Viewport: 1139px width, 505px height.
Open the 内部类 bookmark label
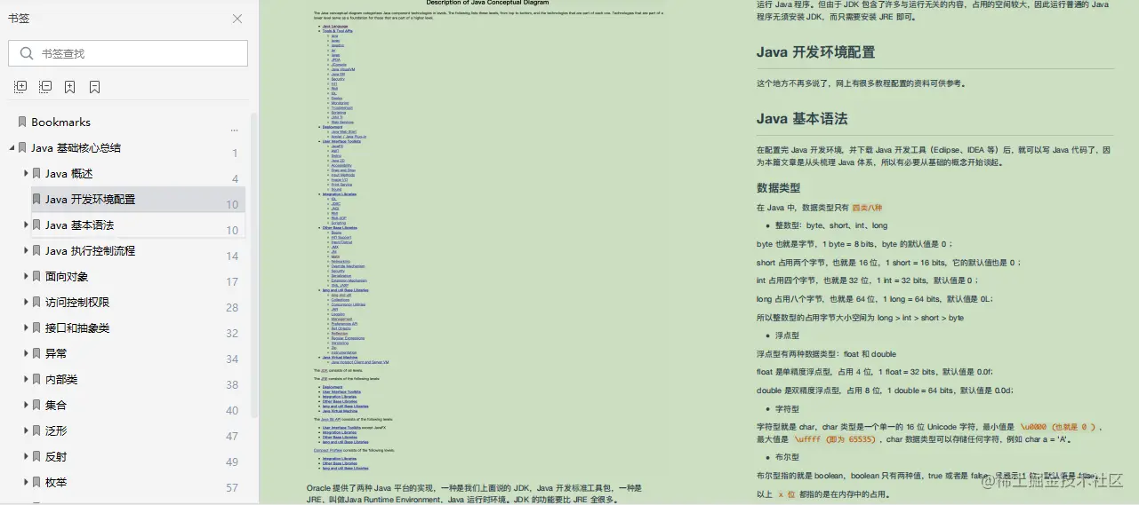[61, 380]
